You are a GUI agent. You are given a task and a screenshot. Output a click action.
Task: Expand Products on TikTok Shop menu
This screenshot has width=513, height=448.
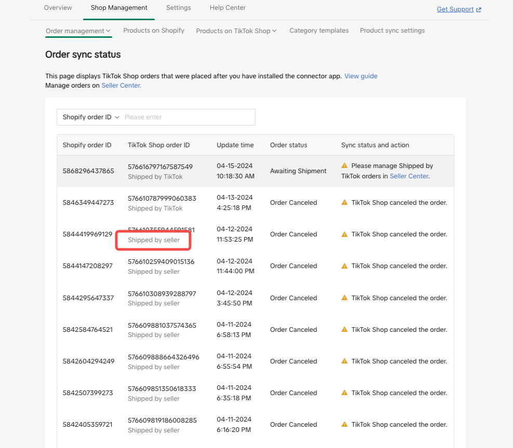(x=236, y=31)
